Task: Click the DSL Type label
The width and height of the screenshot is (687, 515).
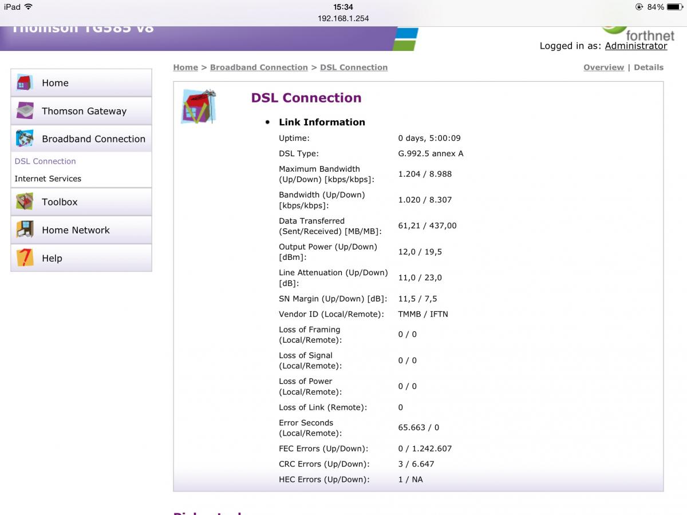Action: [x=299, y=153]
